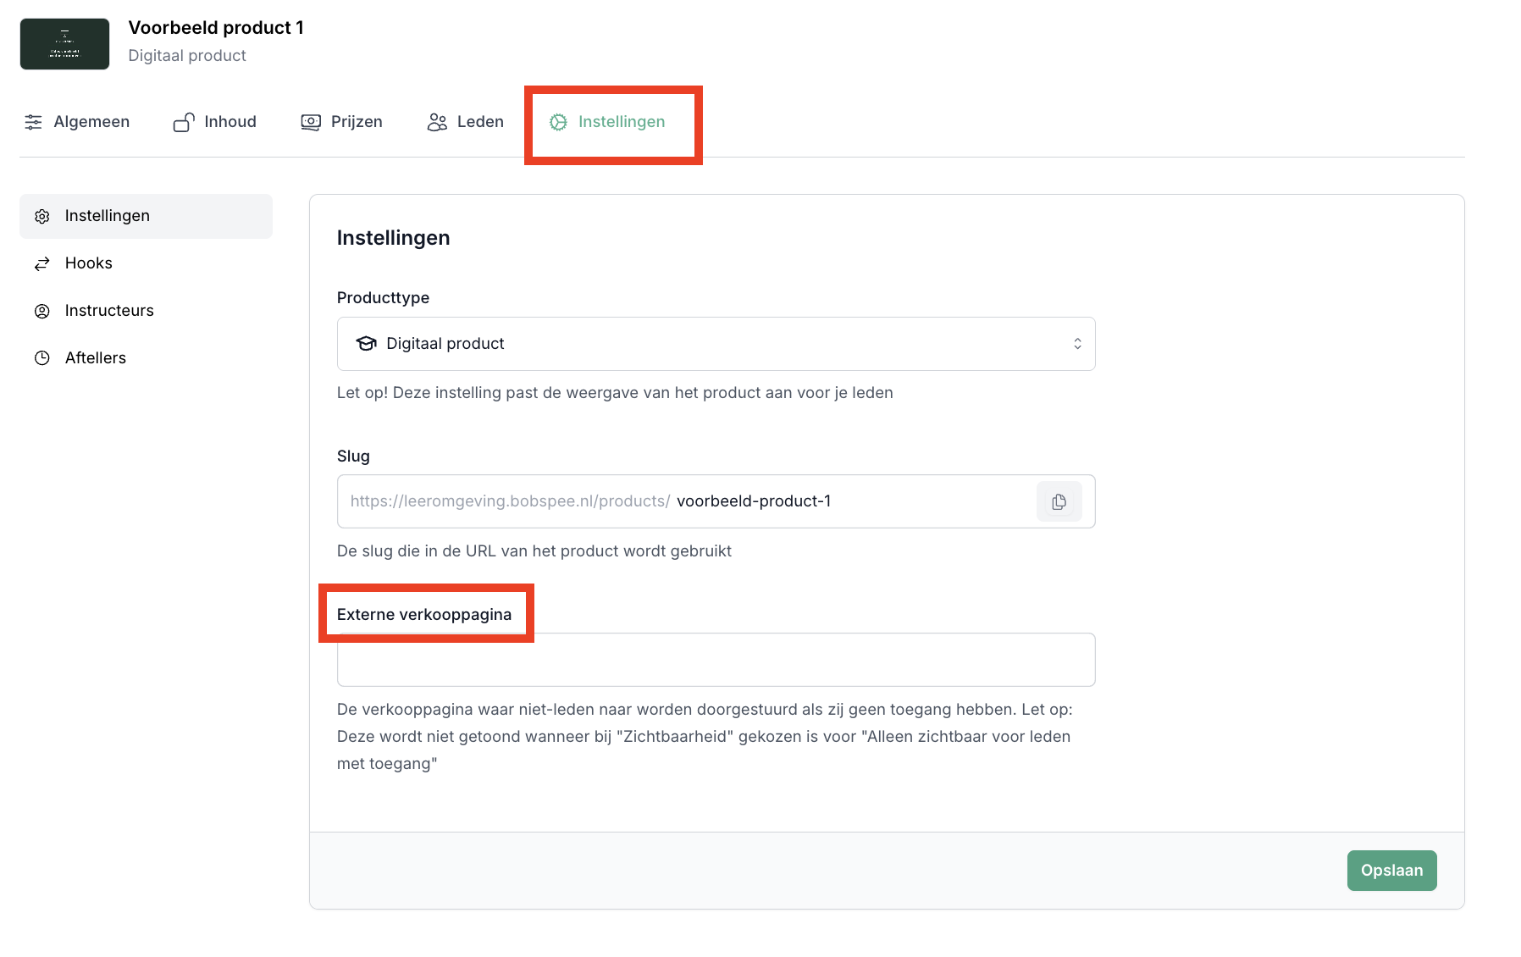Screen dimensions: 1521x957
Task: Click the sliders icon beside Algemeen
Action: (33, 122)
